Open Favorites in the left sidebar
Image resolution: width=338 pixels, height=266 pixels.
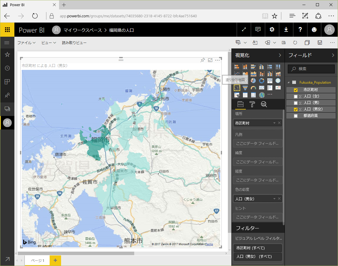(7, 55)
